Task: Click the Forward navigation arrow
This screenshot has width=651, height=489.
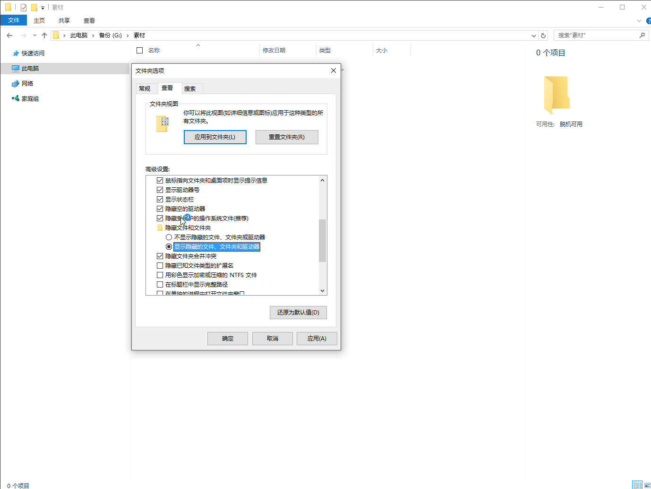Action: coord(23,35)
